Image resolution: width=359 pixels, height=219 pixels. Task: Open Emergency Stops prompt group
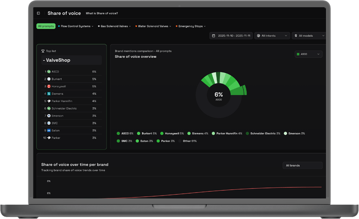point(191,26)
